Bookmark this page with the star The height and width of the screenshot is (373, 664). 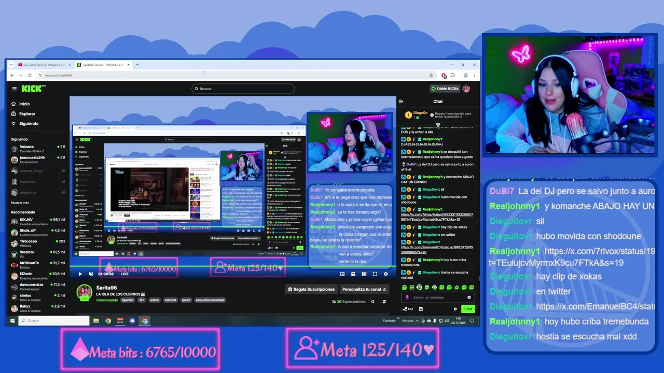click(431, 75)
